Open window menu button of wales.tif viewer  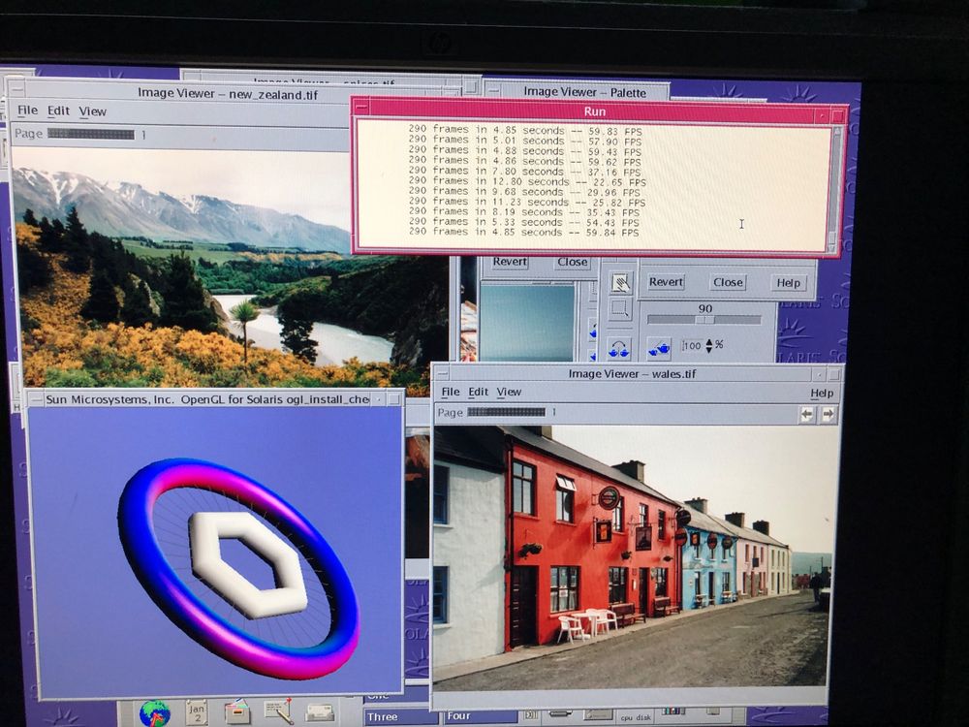click(441, 374)
